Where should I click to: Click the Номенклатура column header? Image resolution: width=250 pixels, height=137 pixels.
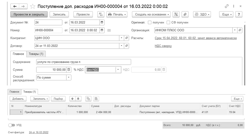tap(44, 106)
